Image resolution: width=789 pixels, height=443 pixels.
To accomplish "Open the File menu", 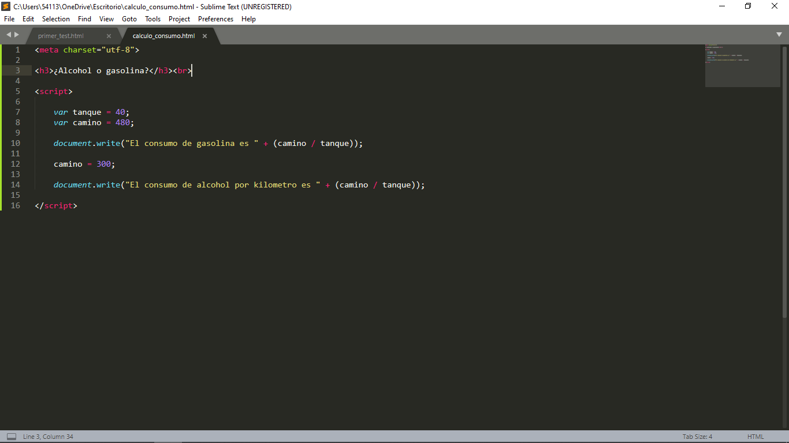I will pos(9,19).
